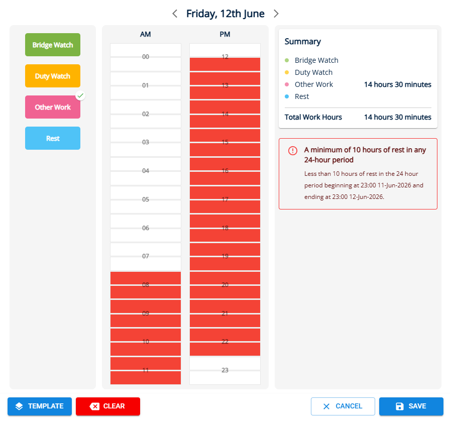Click the pink Other Work legend dot in Summary
The image size is (450, 421).
287,84
